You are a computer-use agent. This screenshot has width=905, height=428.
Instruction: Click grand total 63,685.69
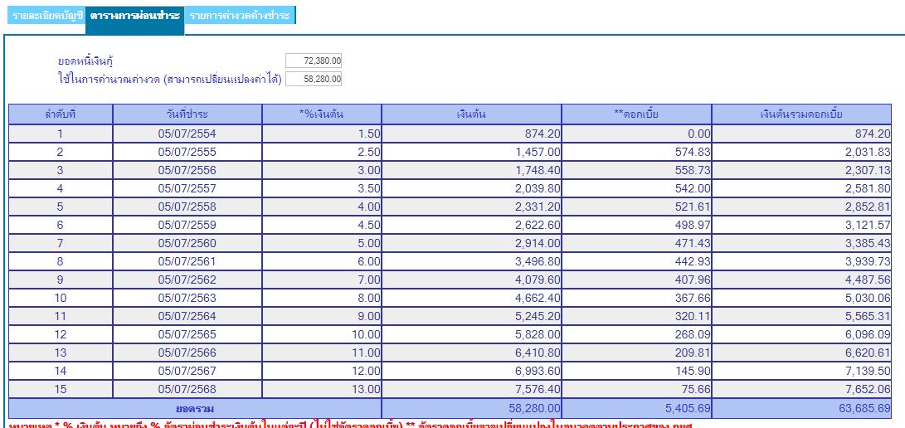coord(801,408)
